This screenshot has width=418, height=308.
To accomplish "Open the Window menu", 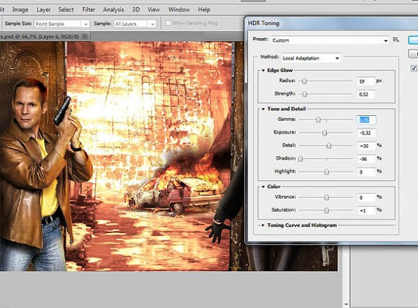I will pyautogui.click(x=179, y=10).
